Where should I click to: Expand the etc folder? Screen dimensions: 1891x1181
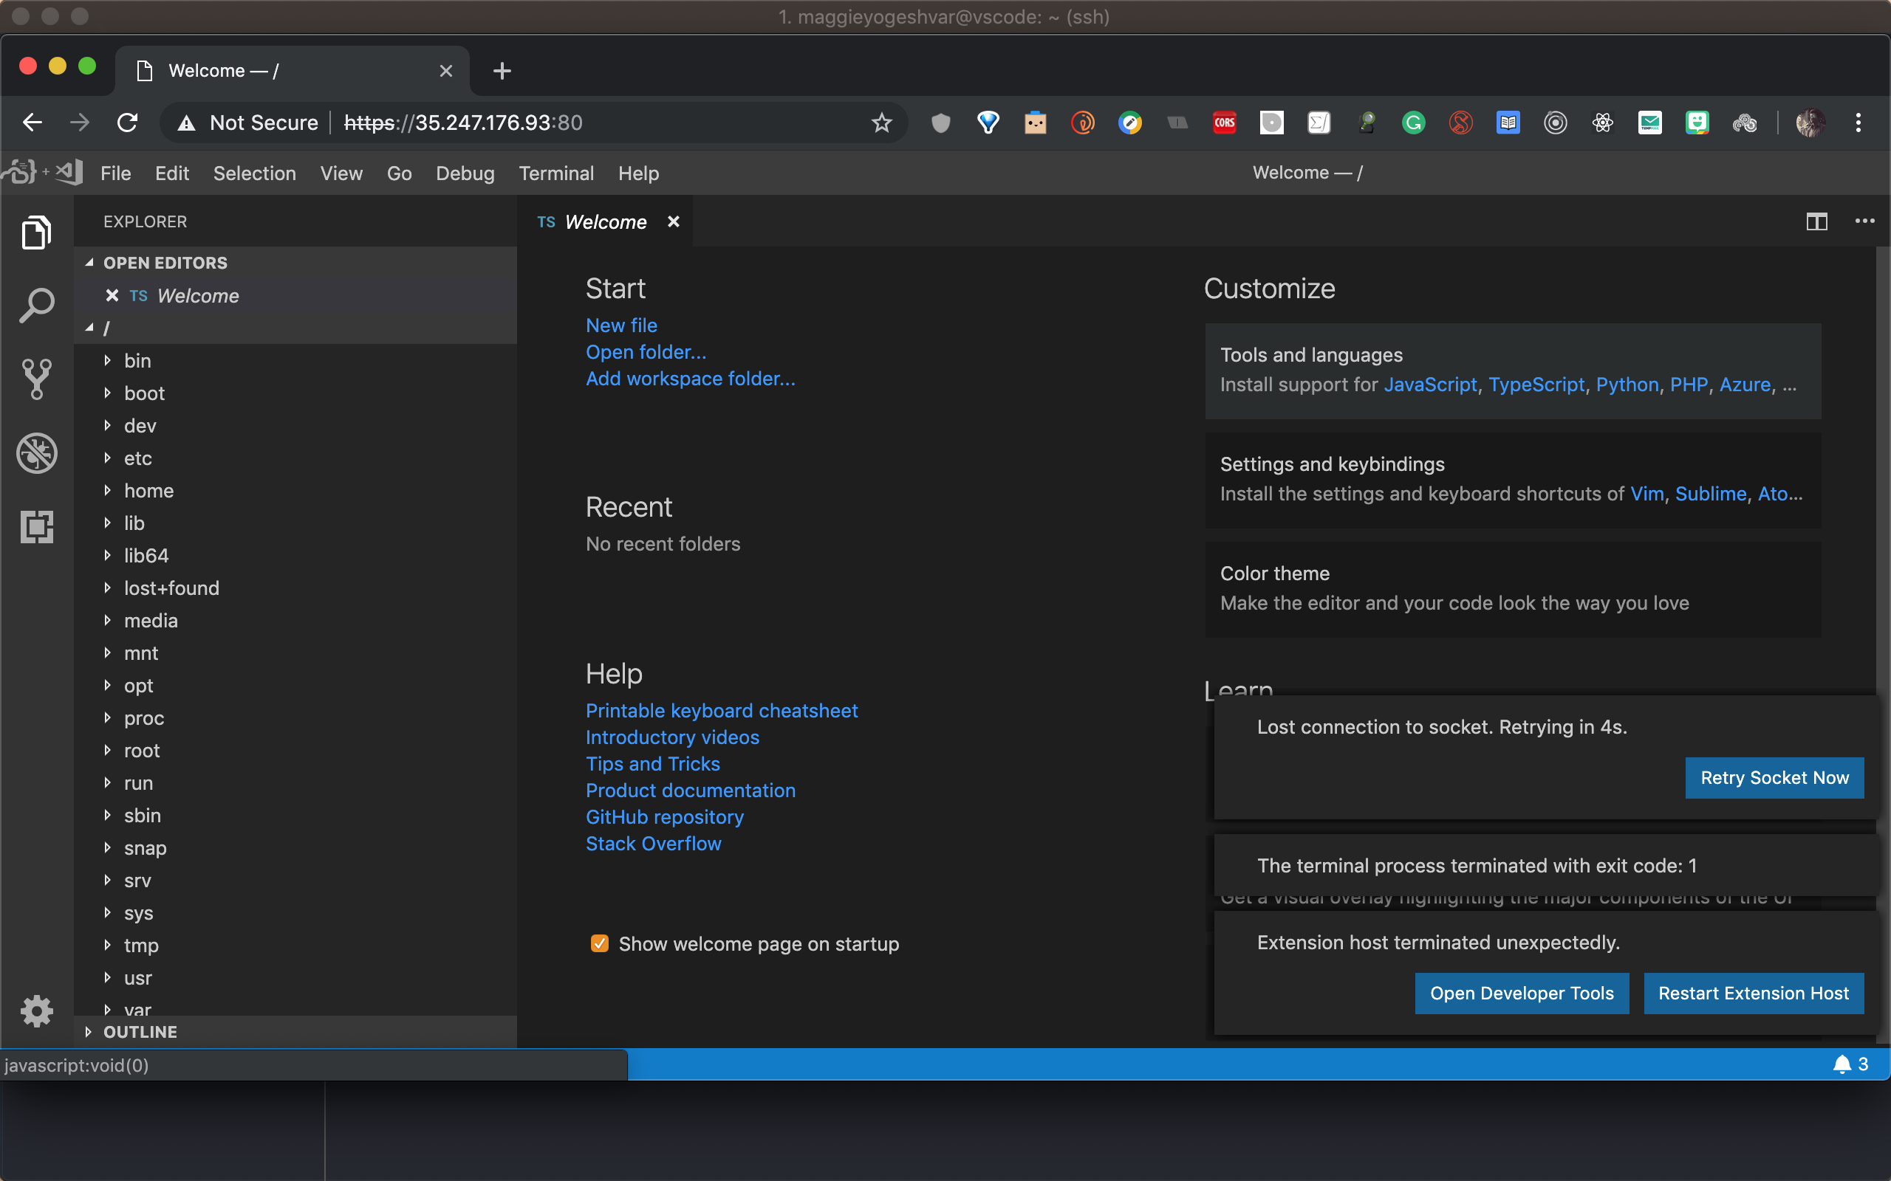[x=137, y=458]
